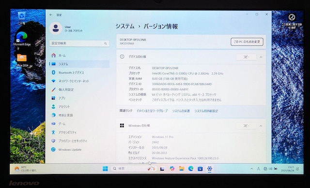The image size is (310, 188).
Task: Open the ホーム page in sidebar
Action: (x=79, y=56)
